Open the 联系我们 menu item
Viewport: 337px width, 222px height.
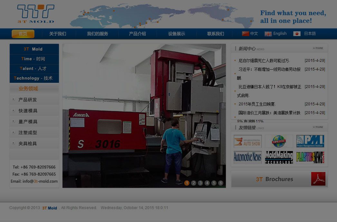click(216, 34)
